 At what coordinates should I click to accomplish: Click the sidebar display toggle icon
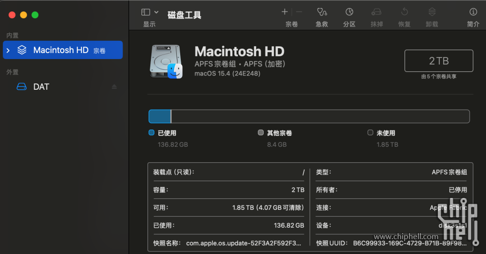[x=145, y=12]
